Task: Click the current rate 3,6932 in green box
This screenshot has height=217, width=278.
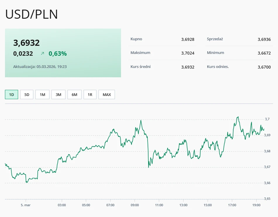Action: (26, 43)
